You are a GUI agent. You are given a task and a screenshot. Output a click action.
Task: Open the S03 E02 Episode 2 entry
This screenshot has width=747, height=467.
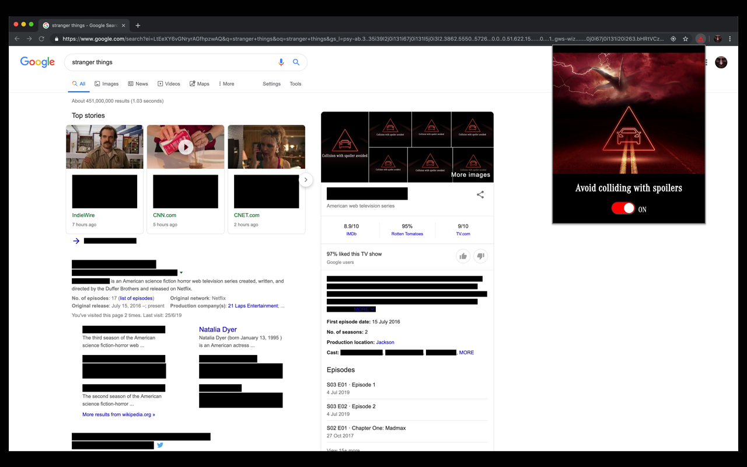pos(407,410)
